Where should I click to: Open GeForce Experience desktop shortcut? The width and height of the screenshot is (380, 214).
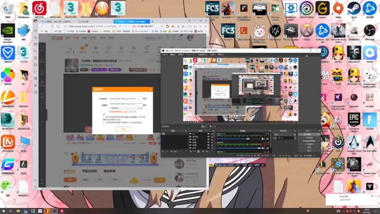pyautogui.click(x=8, y=33)
